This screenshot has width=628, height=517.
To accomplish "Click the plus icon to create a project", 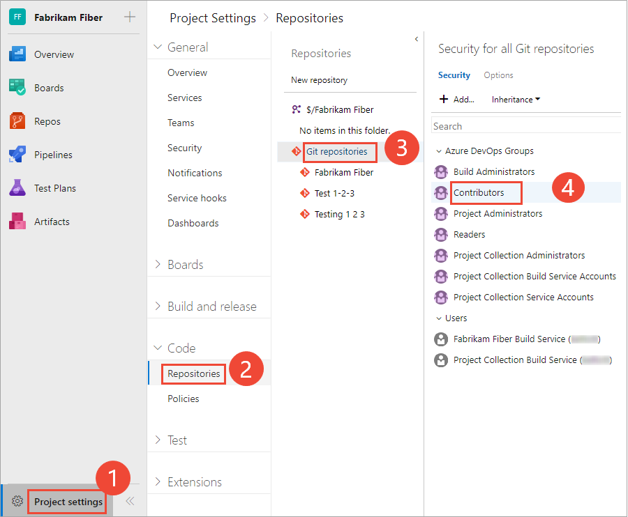I will 130,15.
